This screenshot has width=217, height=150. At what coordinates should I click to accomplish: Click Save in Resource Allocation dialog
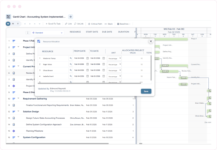[146, 91]
